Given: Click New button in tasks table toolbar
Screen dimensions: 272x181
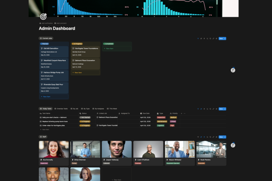Looking at the screenshot, I should click(221, 109).
